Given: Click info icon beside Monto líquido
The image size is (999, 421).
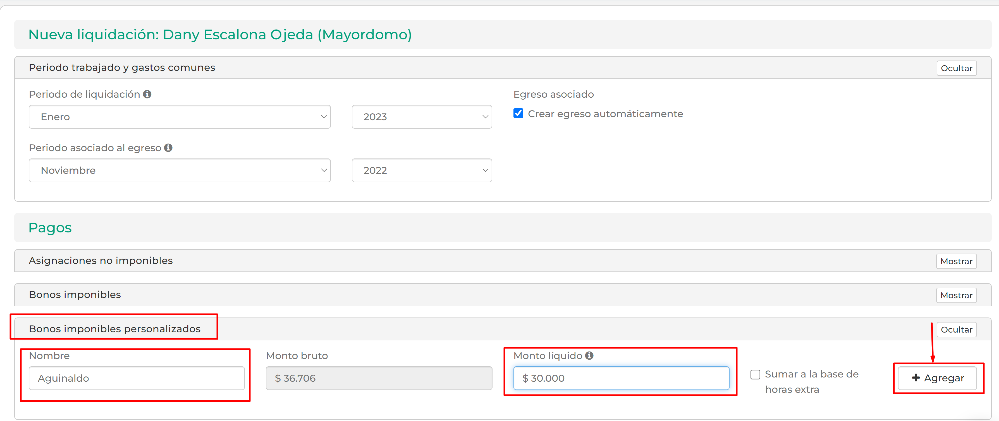Looking at the screenshot, I should click(x=589, y=355).
